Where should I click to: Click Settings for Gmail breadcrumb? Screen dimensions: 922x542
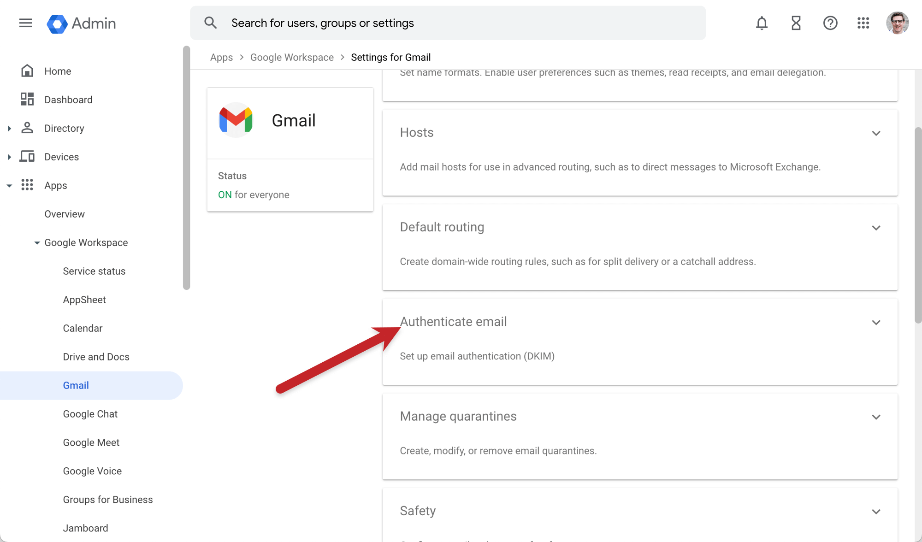391,57
